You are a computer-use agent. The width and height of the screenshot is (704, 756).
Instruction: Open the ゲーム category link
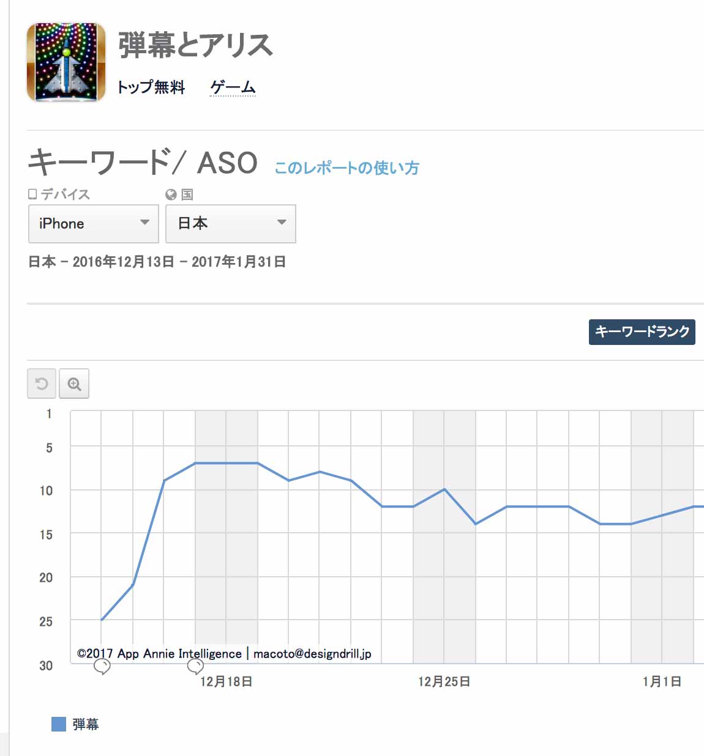[233, 87]
